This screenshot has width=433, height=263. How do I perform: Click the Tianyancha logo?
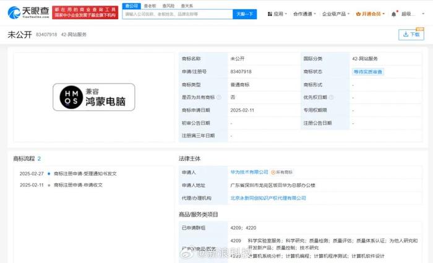(28, 12)
